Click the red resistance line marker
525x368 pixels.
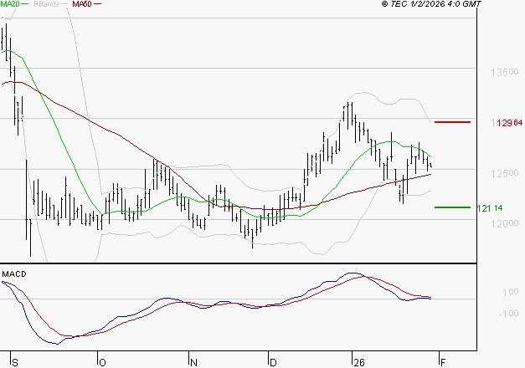click(452, 122)
